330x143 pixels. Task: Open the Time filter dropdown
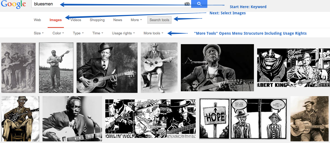(98, 33)
